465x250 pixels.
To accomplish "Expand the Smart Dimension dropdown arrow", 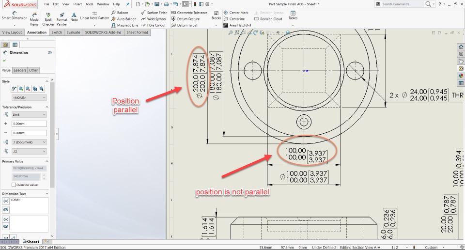I will 14,26.
